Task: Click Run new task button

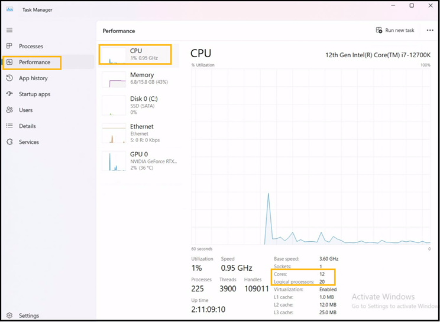Action: click(x=395, y=30)
